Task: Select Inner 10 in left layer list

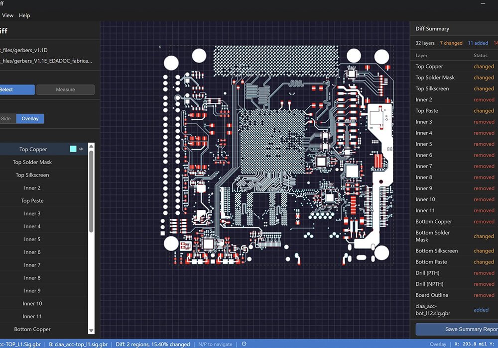Action: coord(43,303)
